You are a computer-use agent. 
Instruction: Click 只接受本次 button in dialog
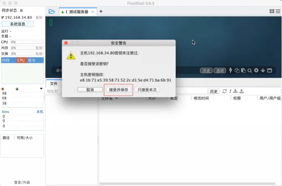pos(147,90)
